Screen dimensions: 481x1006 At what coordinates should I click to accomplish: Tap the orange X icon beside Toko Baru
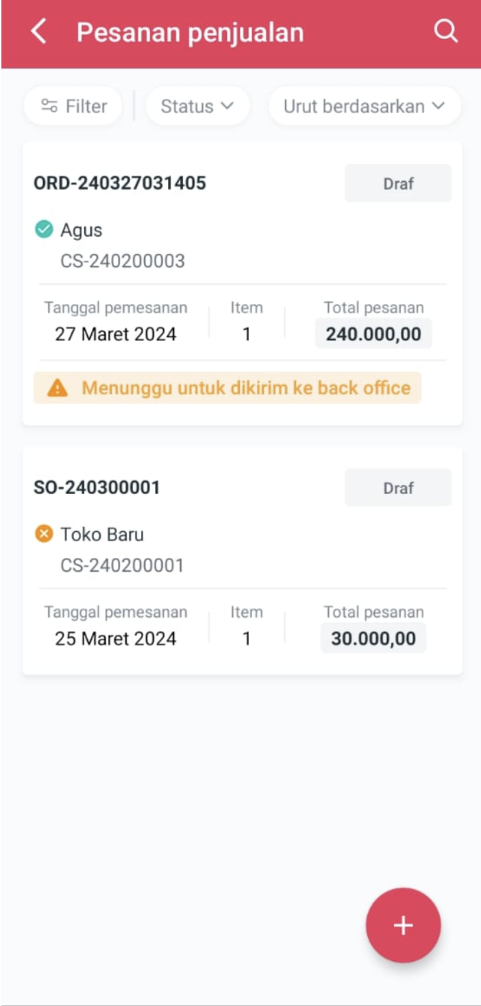coord(44,534)
